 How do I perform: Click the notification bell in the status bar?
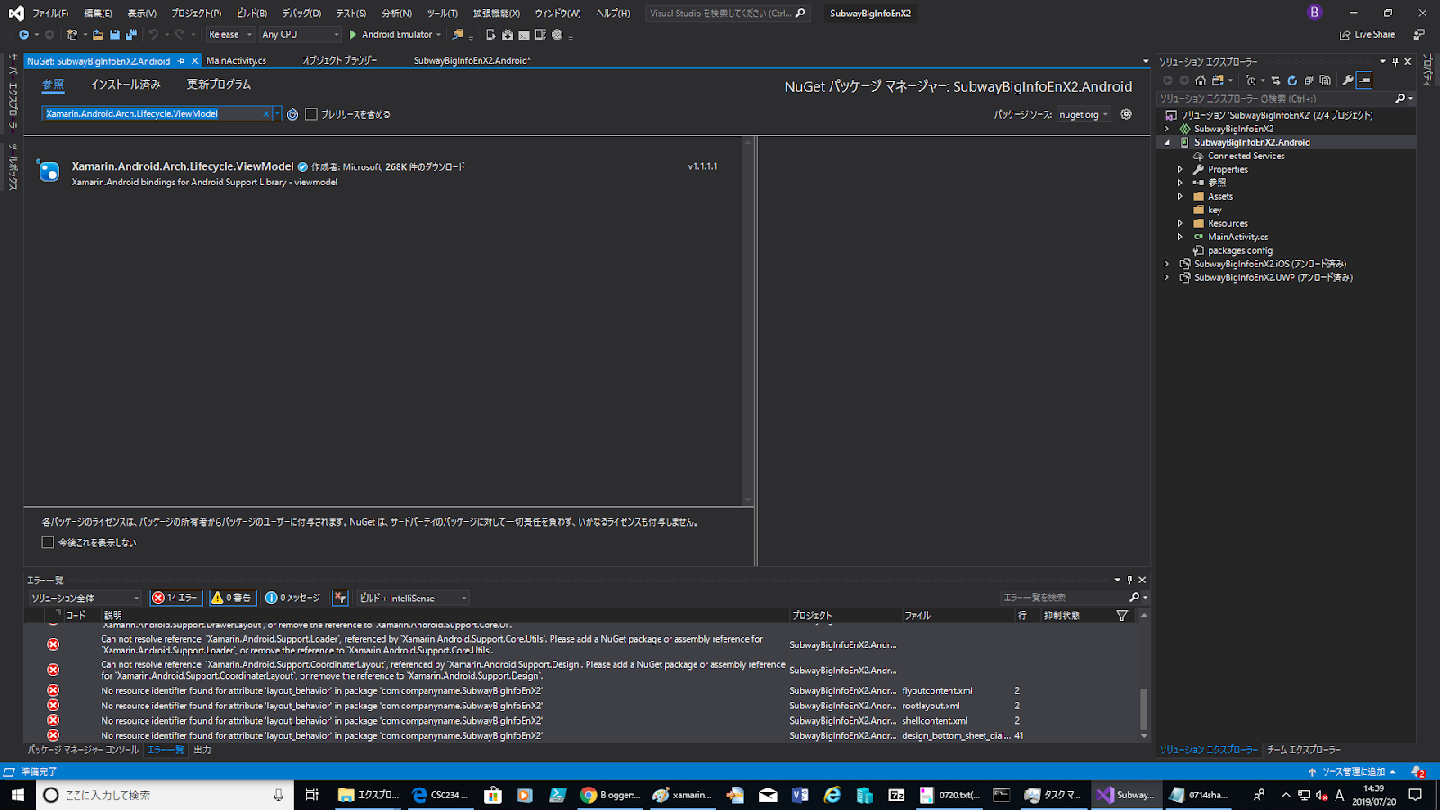coord(1418,772)
